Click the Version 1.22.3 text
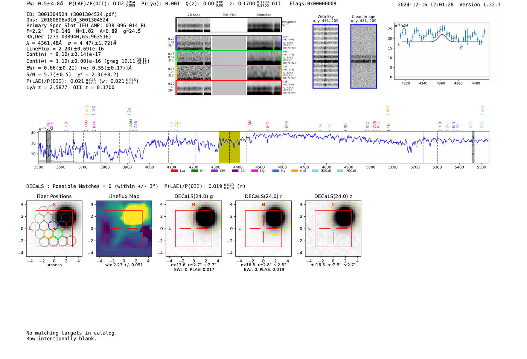527x359 pixels. pos(480,5)
